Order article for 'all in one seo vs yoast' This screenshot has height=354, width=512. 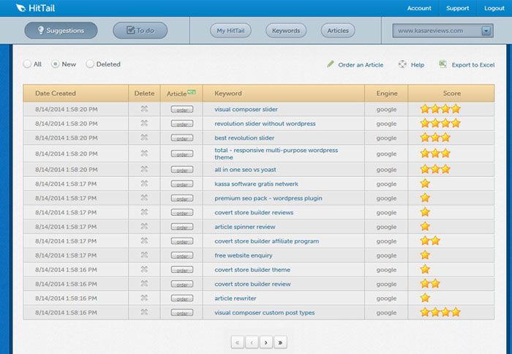click(181, 170)
